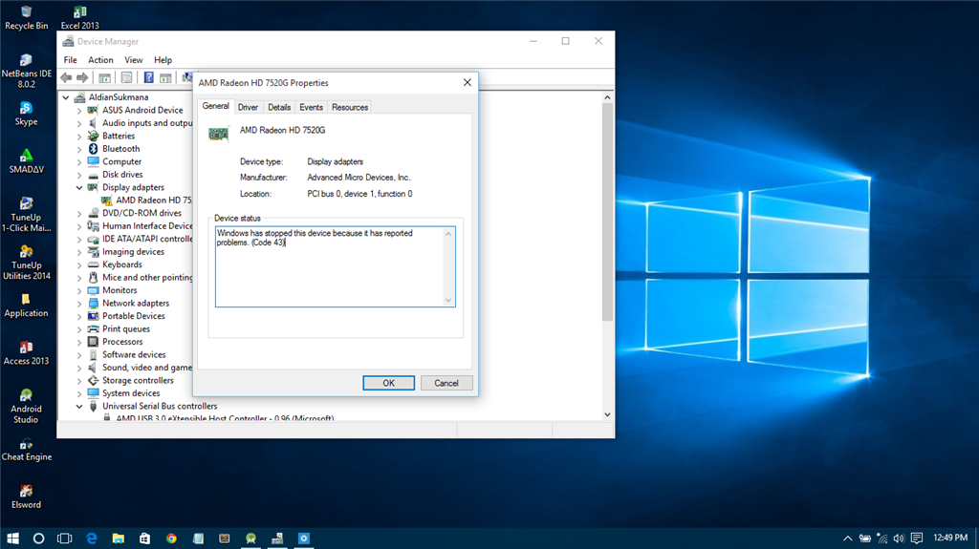Open the File menu in Device Manager
The image size is (979, 549).
pos(71,60)
